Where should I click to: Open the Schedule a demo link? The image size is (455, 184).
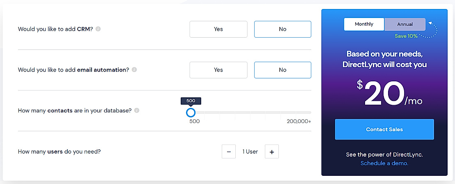coord(384,163)
